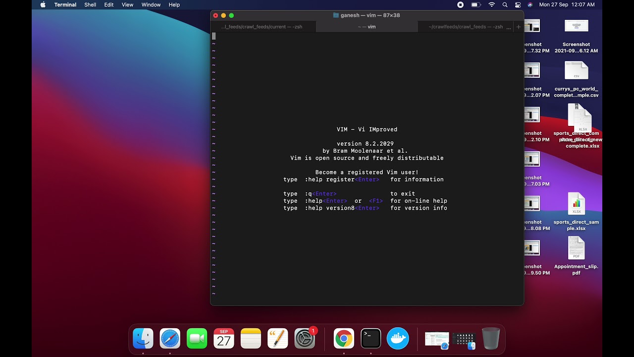Check the battery status icon
The height and width of the screenshot is (357, 634).
coord(476,4)
